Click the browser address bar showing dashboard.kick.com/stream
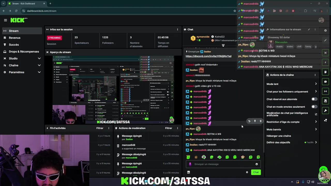Image resolution: width=331 pixels, height=186 pixels. (x=127, y=11)
